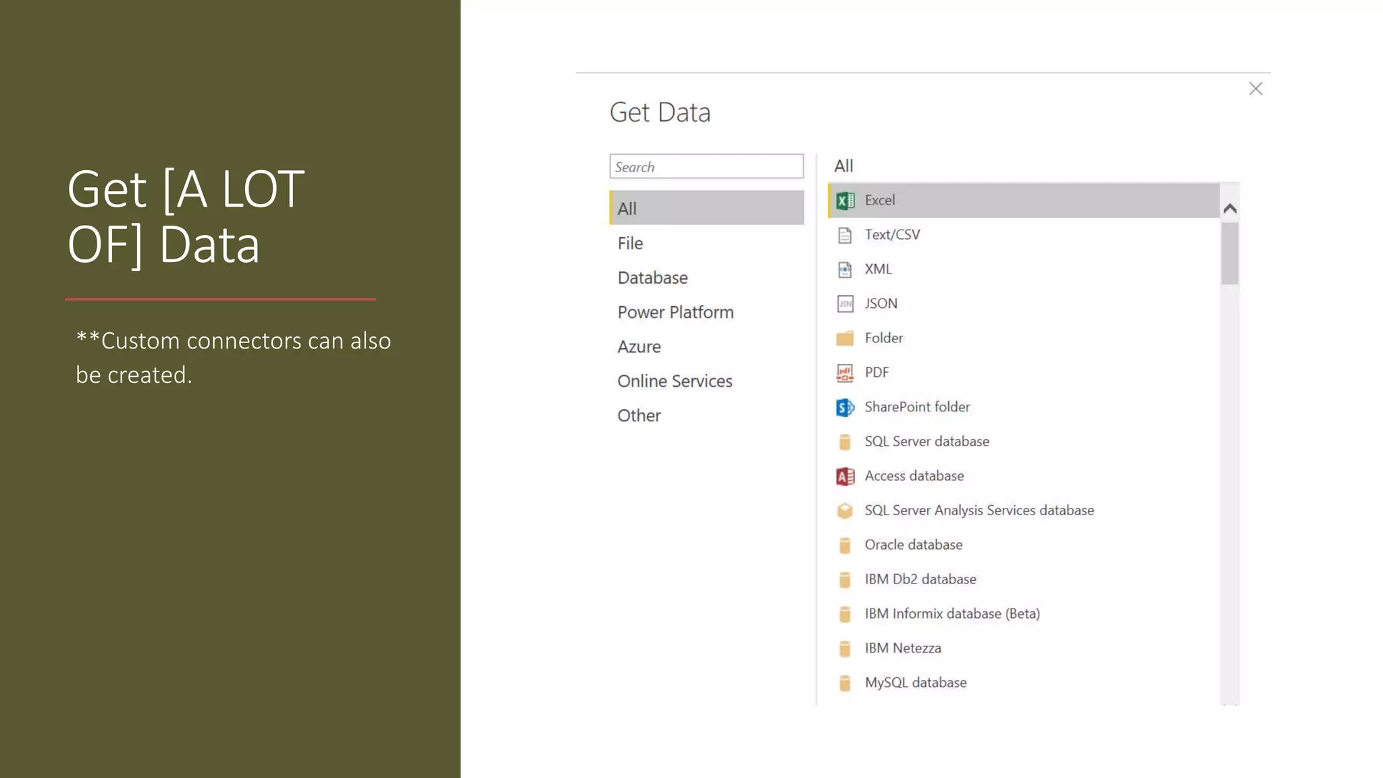The width and height of the screenshot is (1383, 778).
Task: Click inside the Search box
Action: (x=706, y=167)
